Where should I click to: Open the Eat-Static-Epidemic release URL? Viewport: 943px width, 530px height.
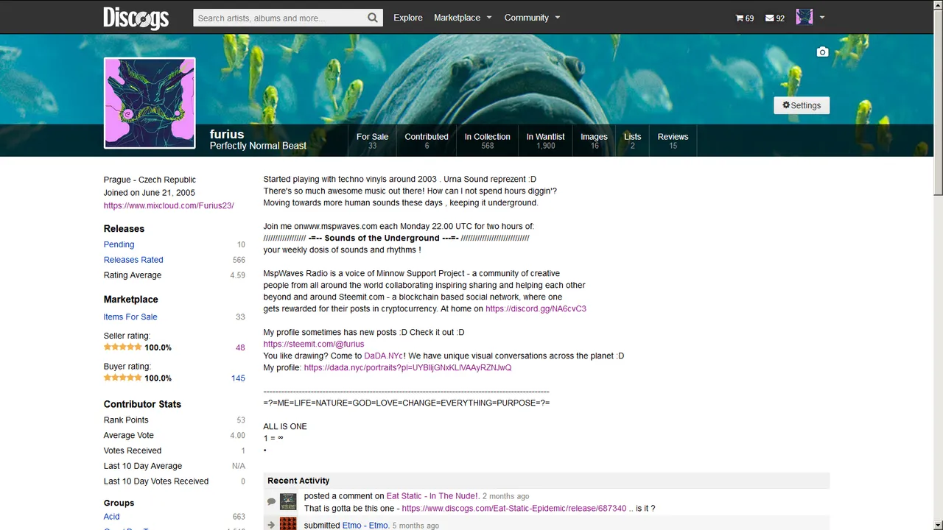[x=514, y=508]
